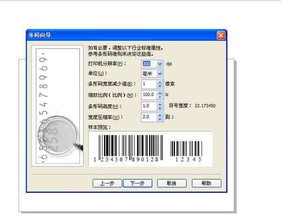Open the 单位 units dropdown arrow

[x=160, y=74]
